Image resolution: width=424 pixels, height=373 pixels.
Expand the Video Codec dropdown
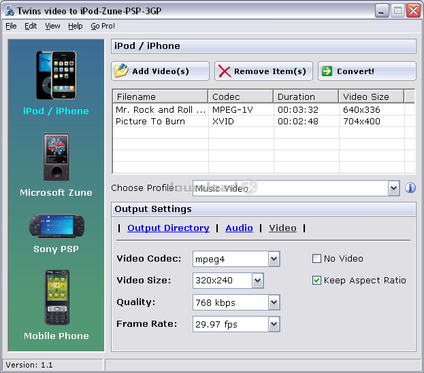(x=274, y=259)
